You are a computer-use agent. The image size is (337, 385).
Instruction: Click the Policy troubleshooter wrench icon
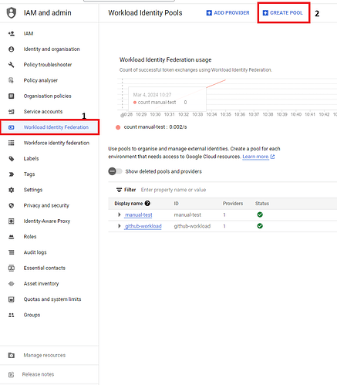point(12,65)
